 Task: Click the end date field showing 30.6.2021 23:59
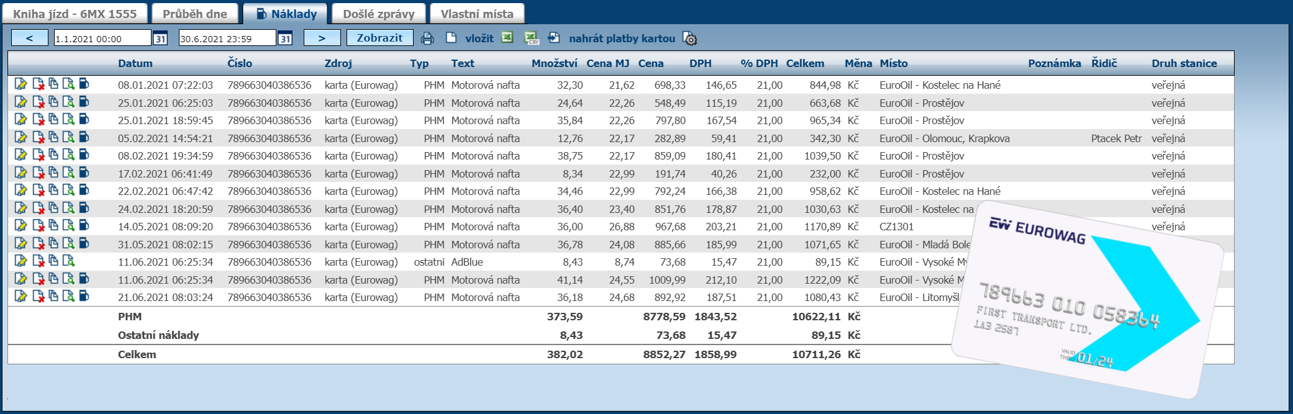pos(227,38)
